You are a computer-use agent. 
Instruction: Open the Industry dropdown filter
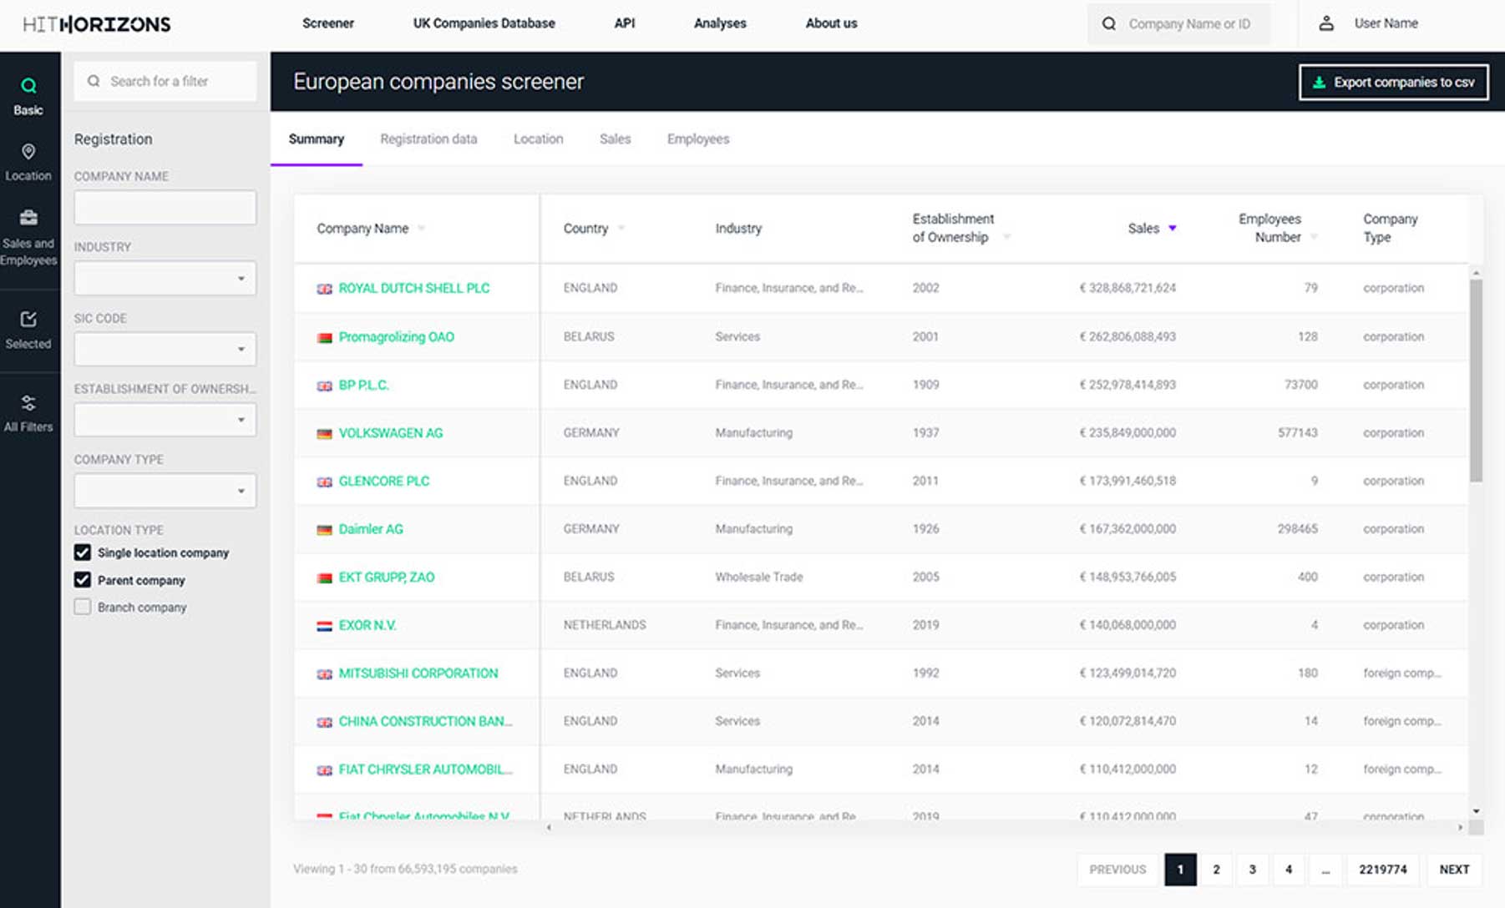pos(165,278)
